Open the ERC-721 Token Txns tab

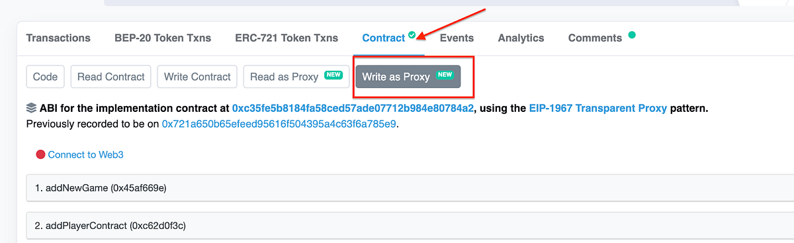[x=287, y=38]
